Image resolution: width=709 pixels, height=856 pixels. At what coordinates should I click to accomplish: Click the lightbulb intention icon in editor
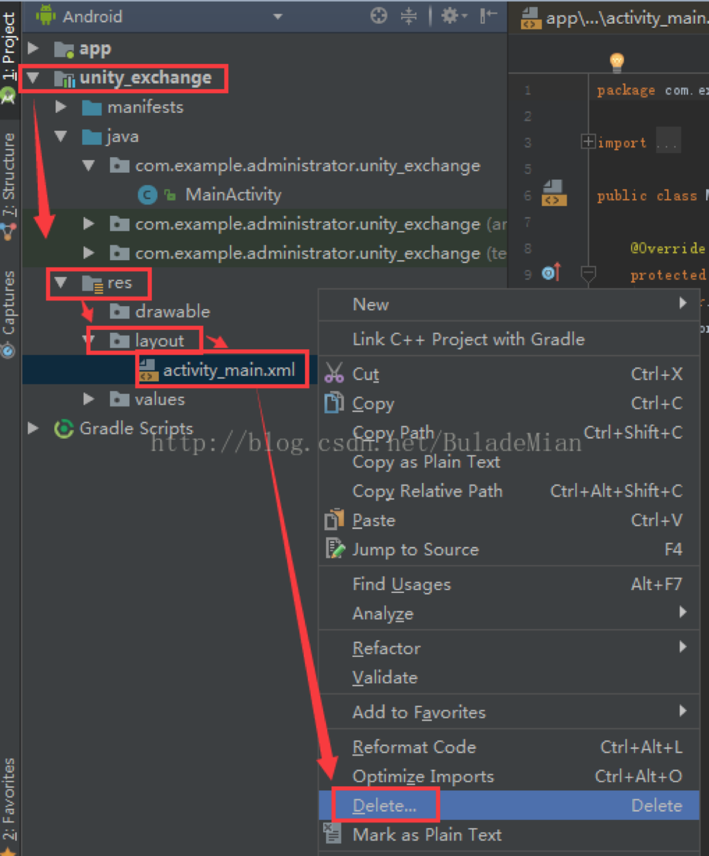click(617, 61)
